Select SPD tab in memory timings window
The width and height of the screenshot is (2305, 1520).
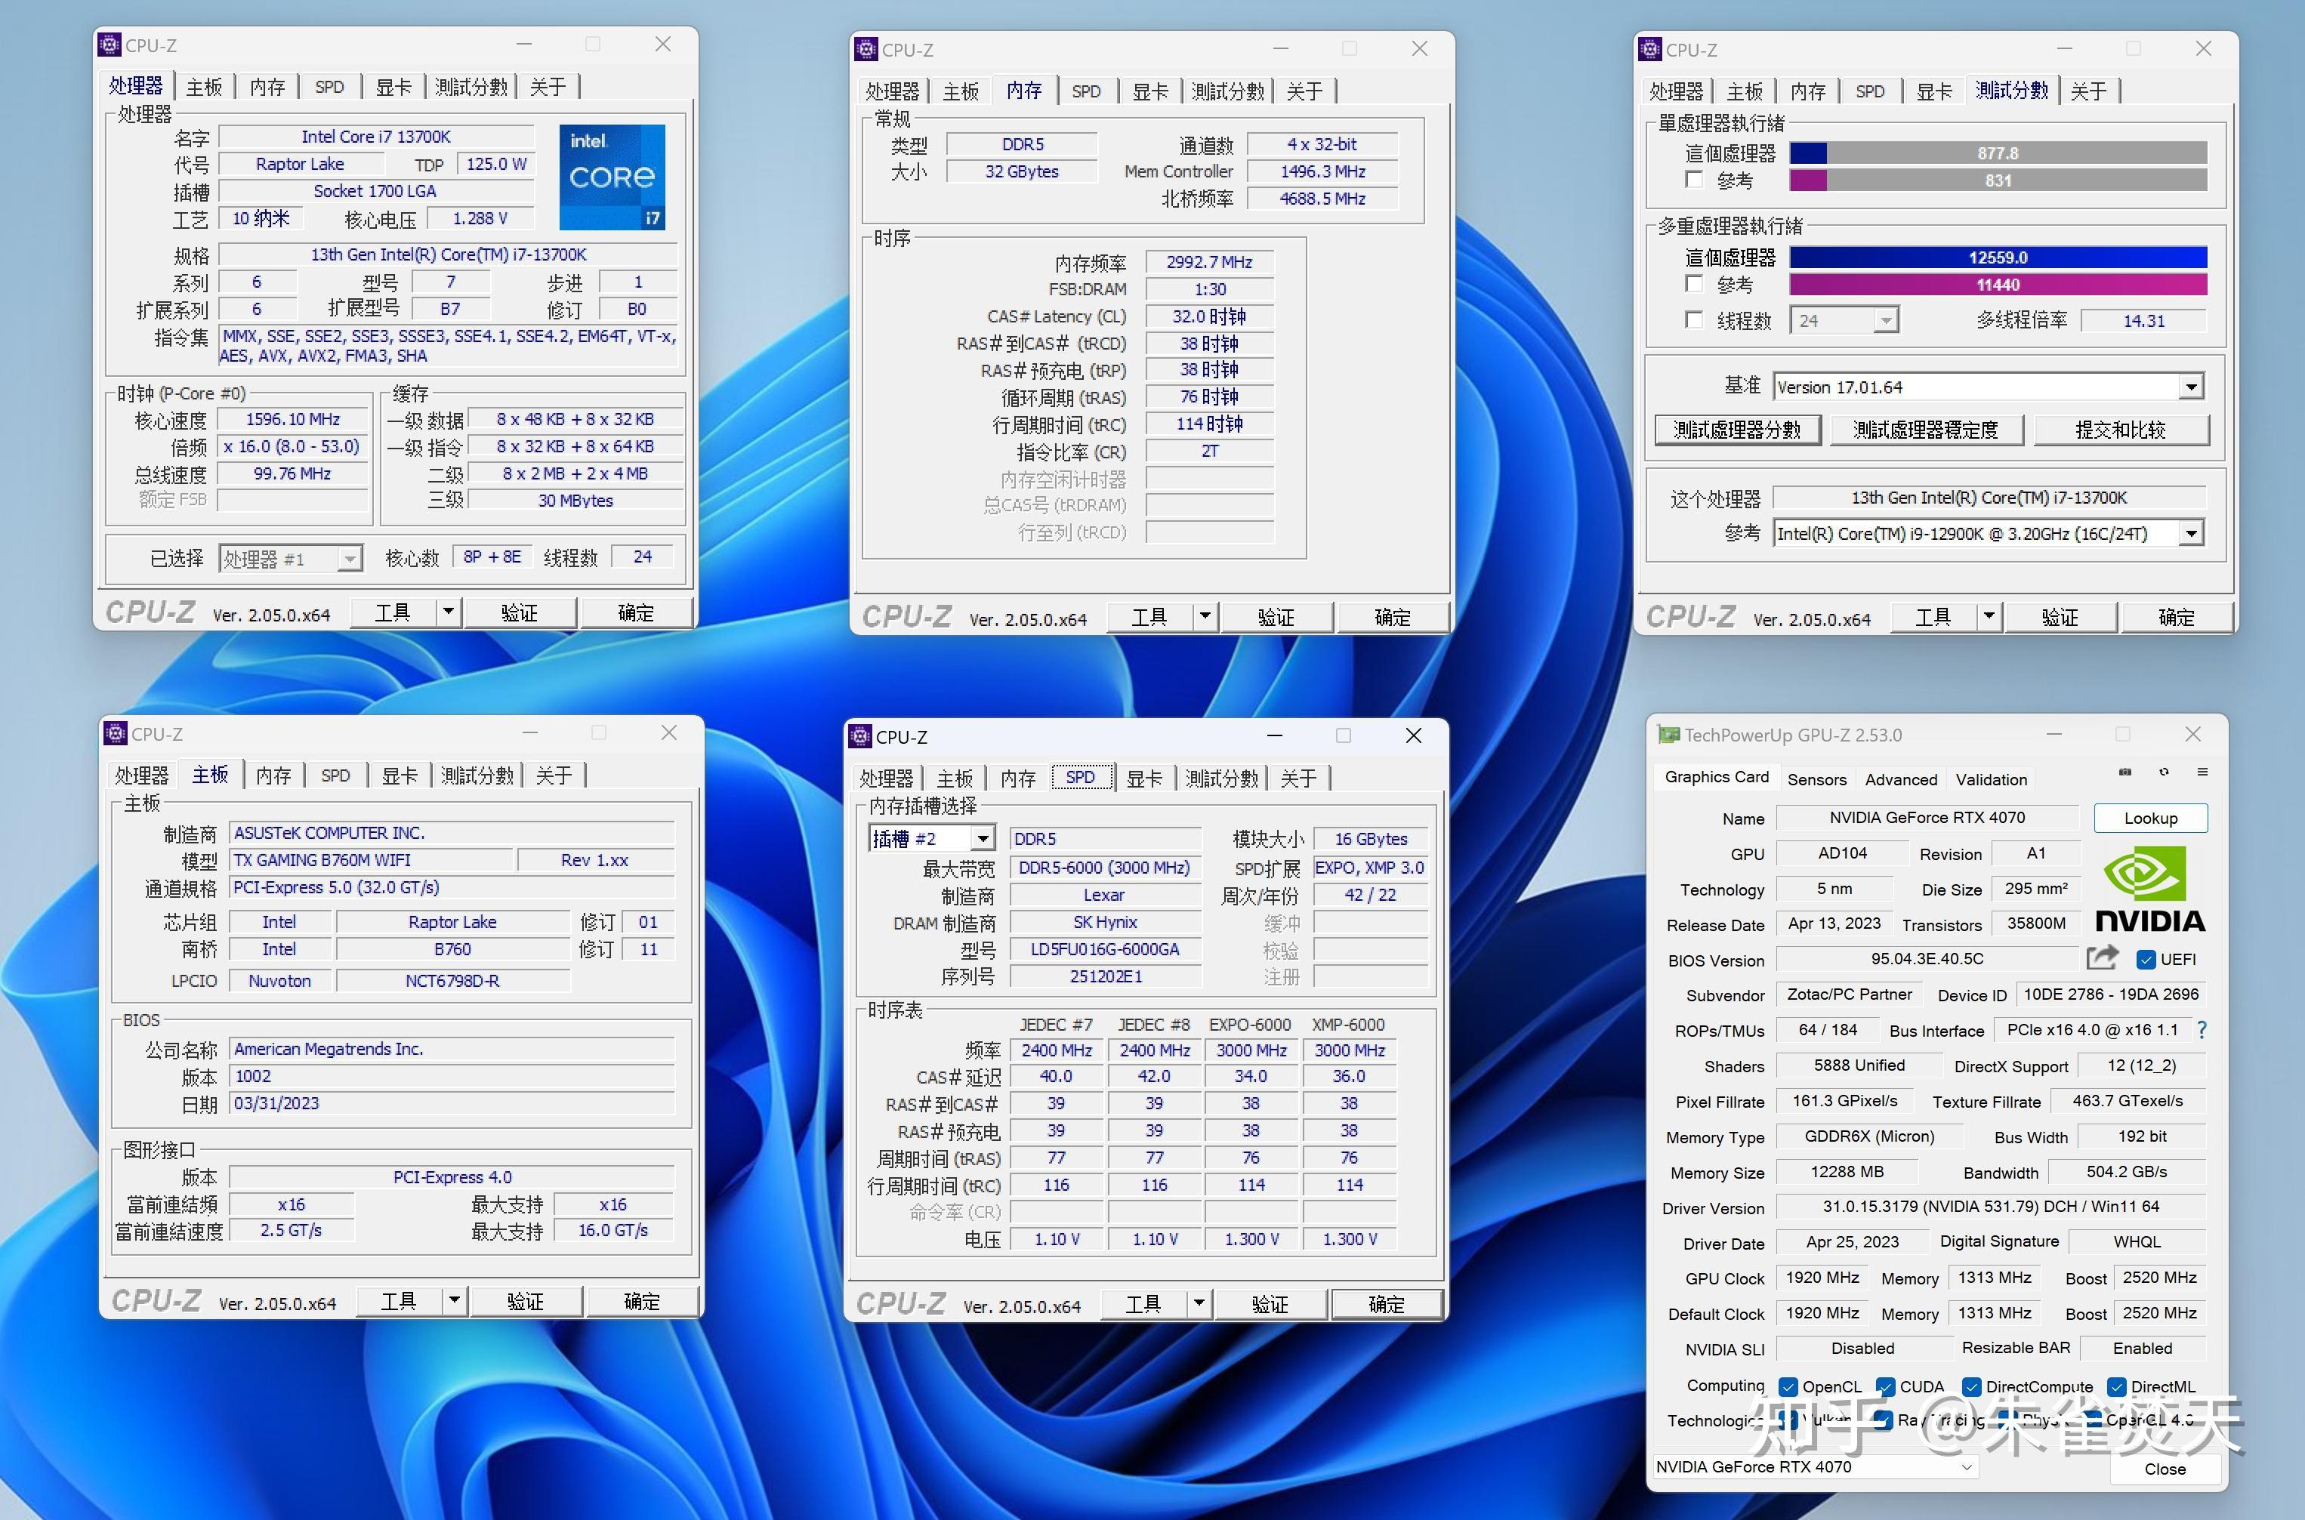[x=1085, y=91]
